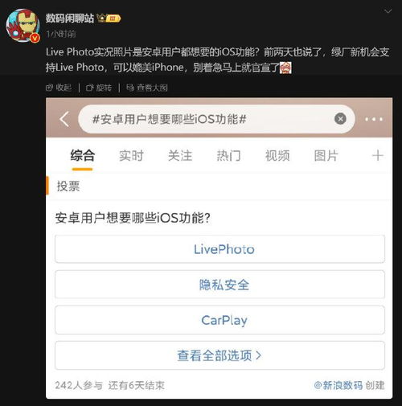Switch to the 关注 tab
Viewport: 402px width, 406px height.
click(x=180, y=156)
